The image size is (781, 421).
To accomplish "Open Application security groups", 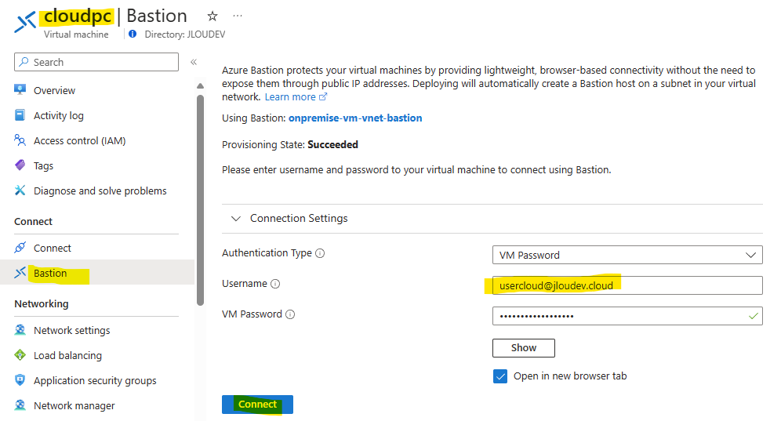I will click(x=95, y=381).
